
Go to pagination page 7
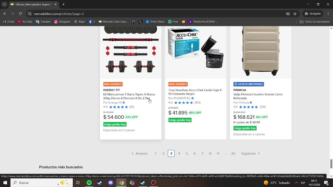(202, 153)
